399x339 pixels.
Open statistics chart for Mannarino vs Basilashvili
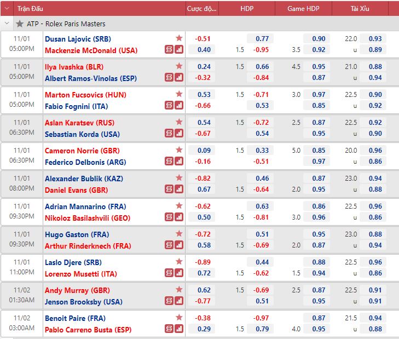pyautogui.click(x=179, y=217)
